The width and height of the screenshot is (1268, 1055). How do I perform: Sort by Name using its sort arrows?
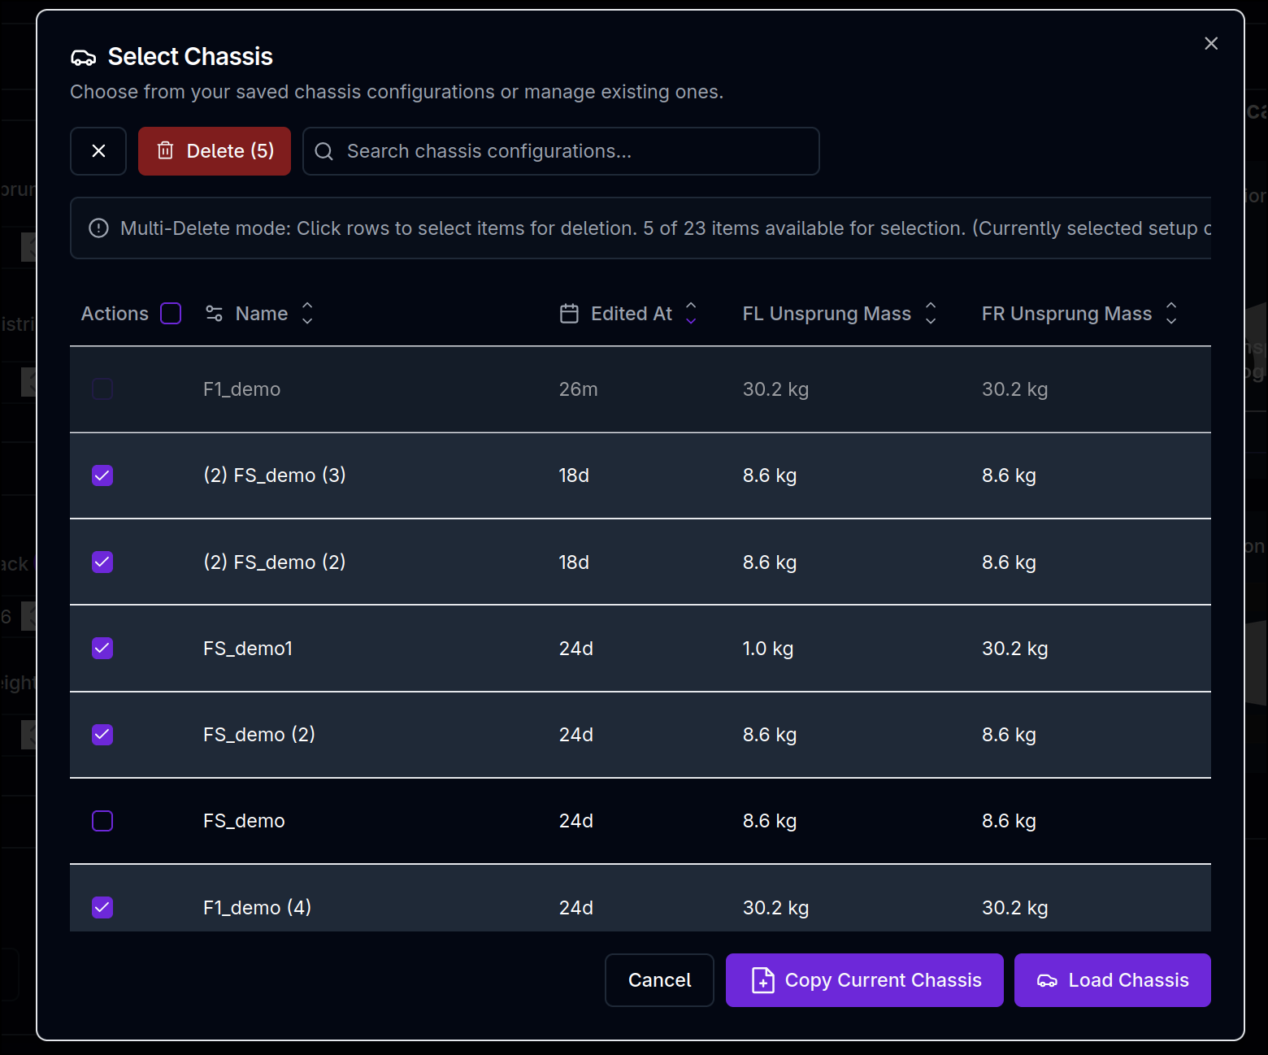307,314
